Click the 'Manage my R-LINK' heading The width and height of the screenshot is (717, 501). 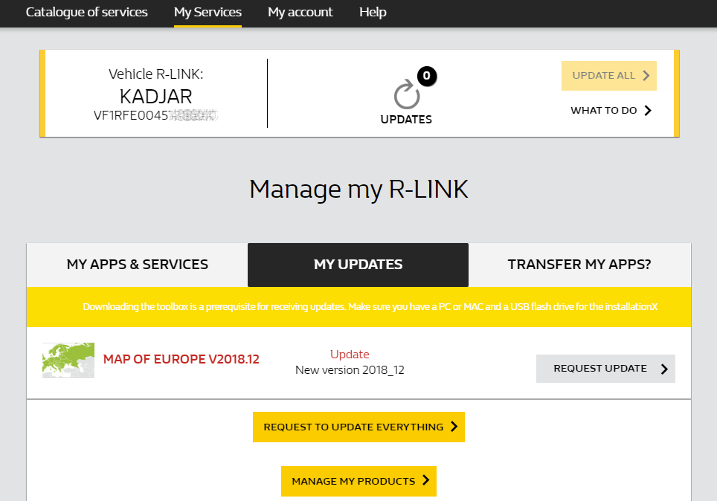click(359, 190)
